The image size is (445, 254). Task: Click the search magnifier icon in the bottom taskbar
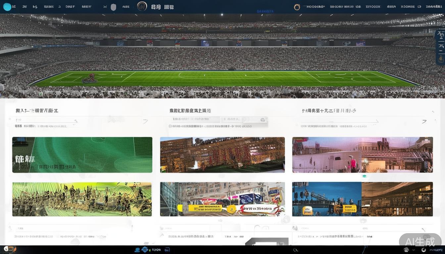296,250
